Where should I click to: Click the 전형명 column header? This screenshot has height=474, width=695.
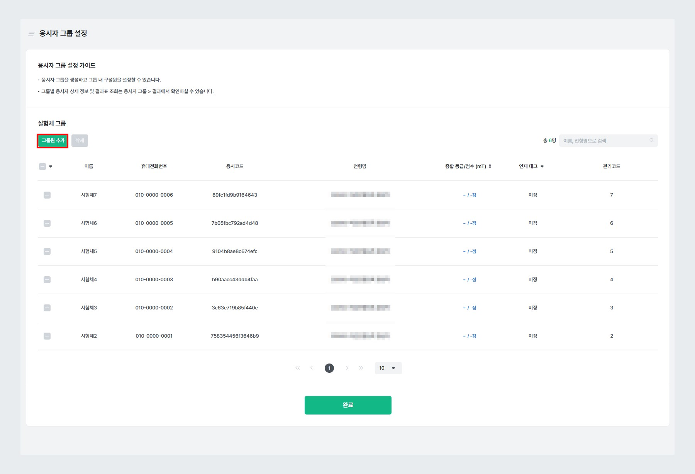360,166
